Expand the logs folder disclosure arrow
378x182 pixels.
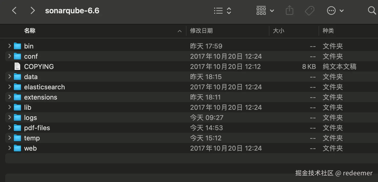coord(9,117)
